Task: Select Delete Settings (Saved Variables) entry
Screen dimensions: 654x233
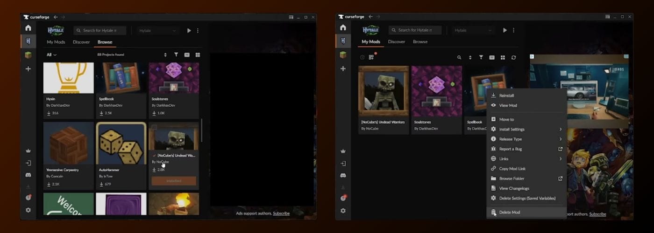Action: click(x=526, y=198)
